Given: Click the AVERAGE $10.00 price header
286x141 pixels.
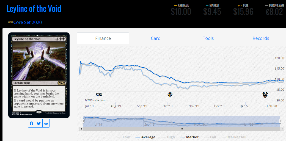Looking at the screenshot, I should [181, 10].
